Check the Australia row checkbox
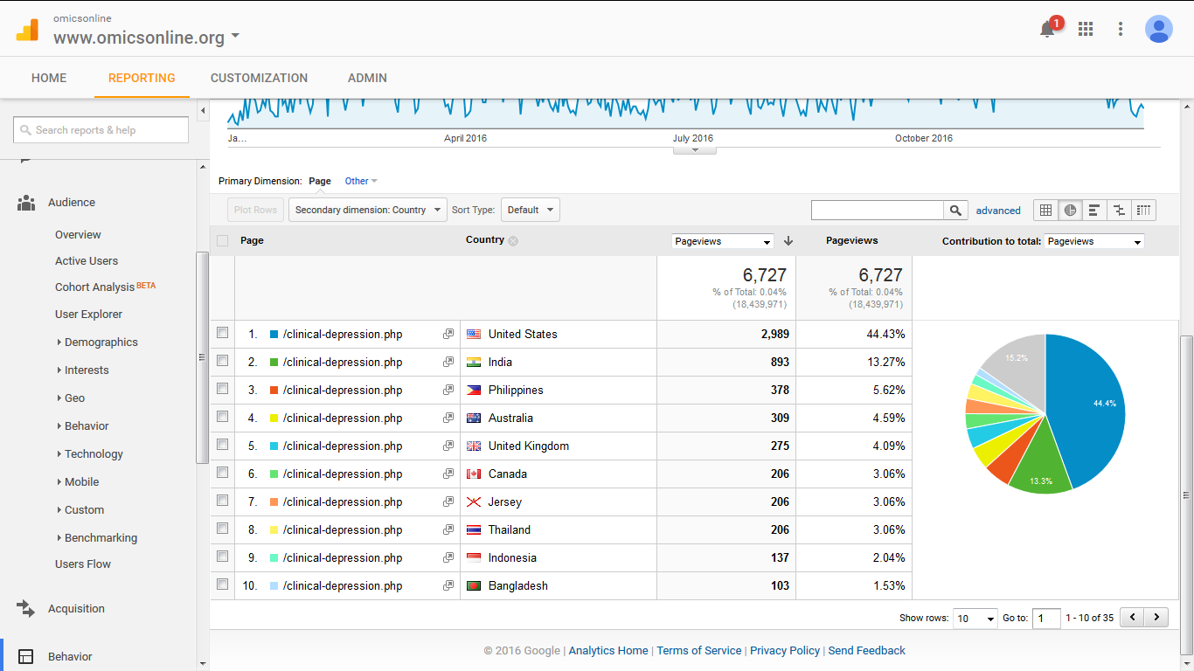Screen dimensions: 1194x671 point(222,416)
